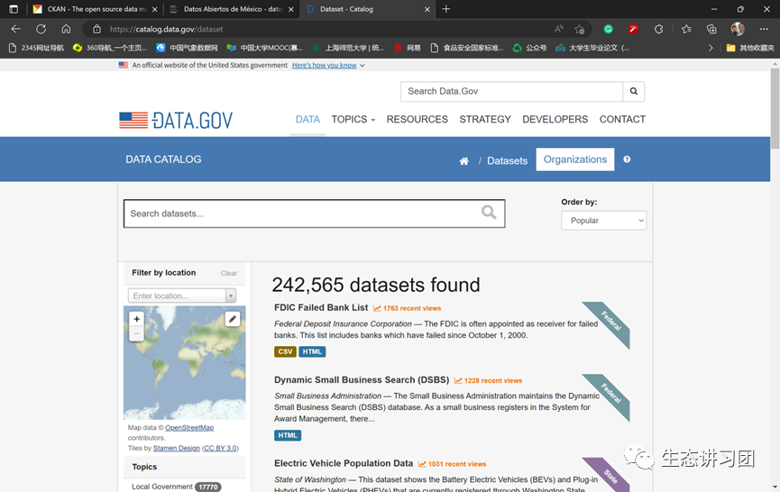The width and height of the screenshot is (780, 492).
Task: Open the STRATEGY navigation item
Action: (485, 119)
